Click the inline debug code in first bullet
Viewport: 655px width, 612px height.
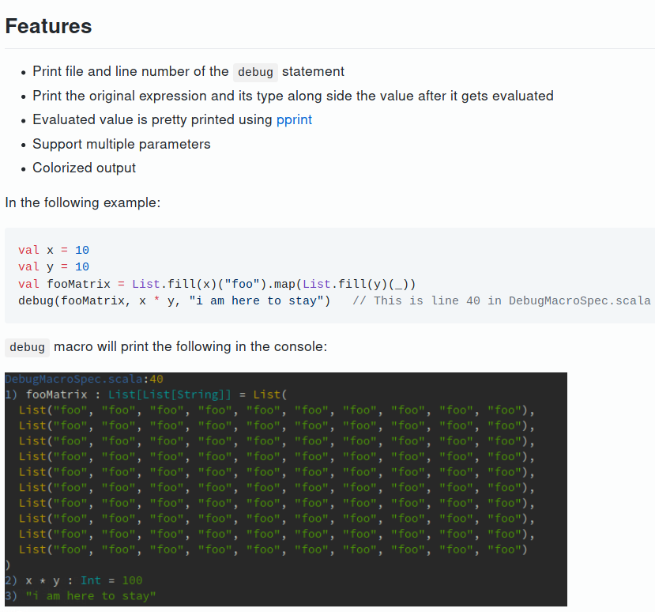255,72
